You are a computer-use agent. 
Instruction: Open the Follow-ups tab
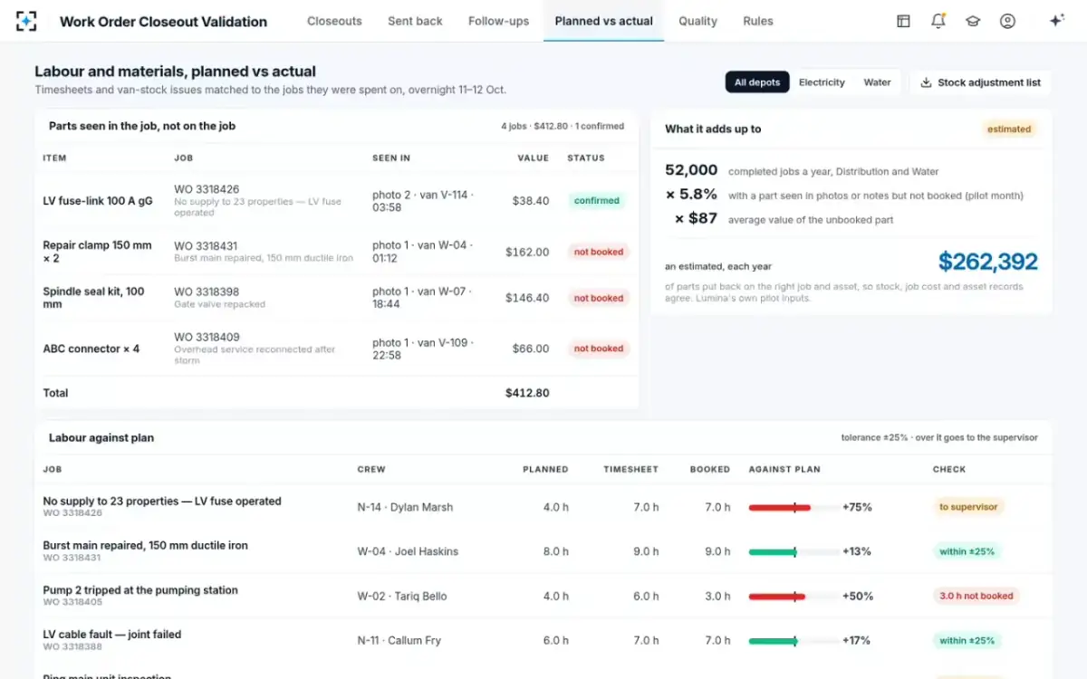pos(498,21)
